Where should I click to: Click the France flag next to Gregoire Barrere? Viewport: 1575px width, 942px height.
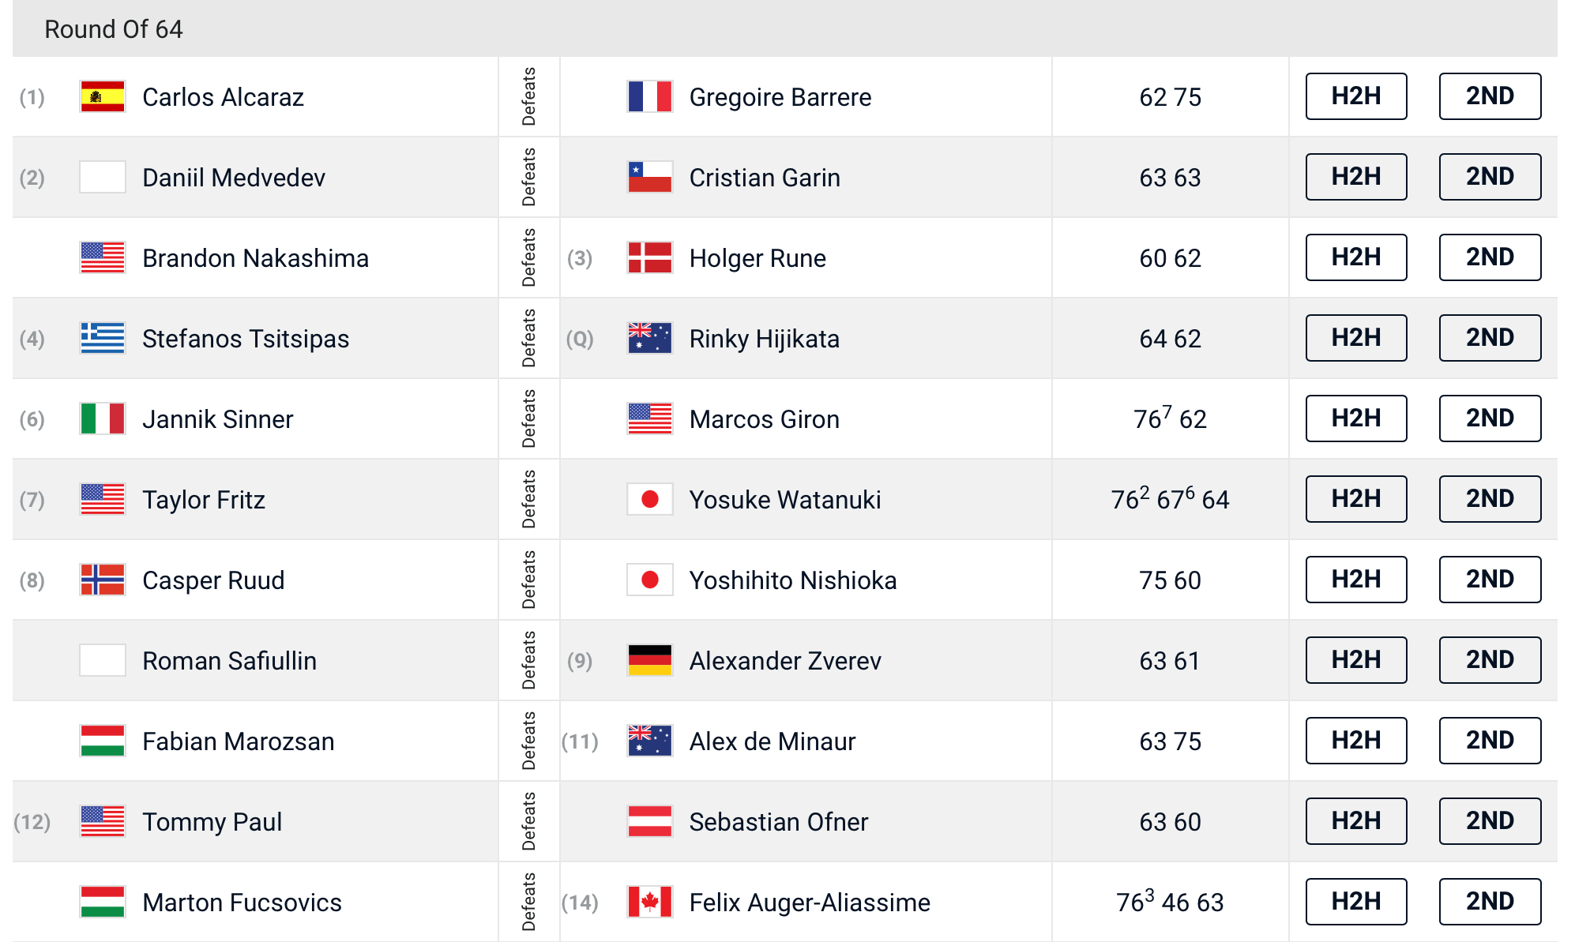649,97
